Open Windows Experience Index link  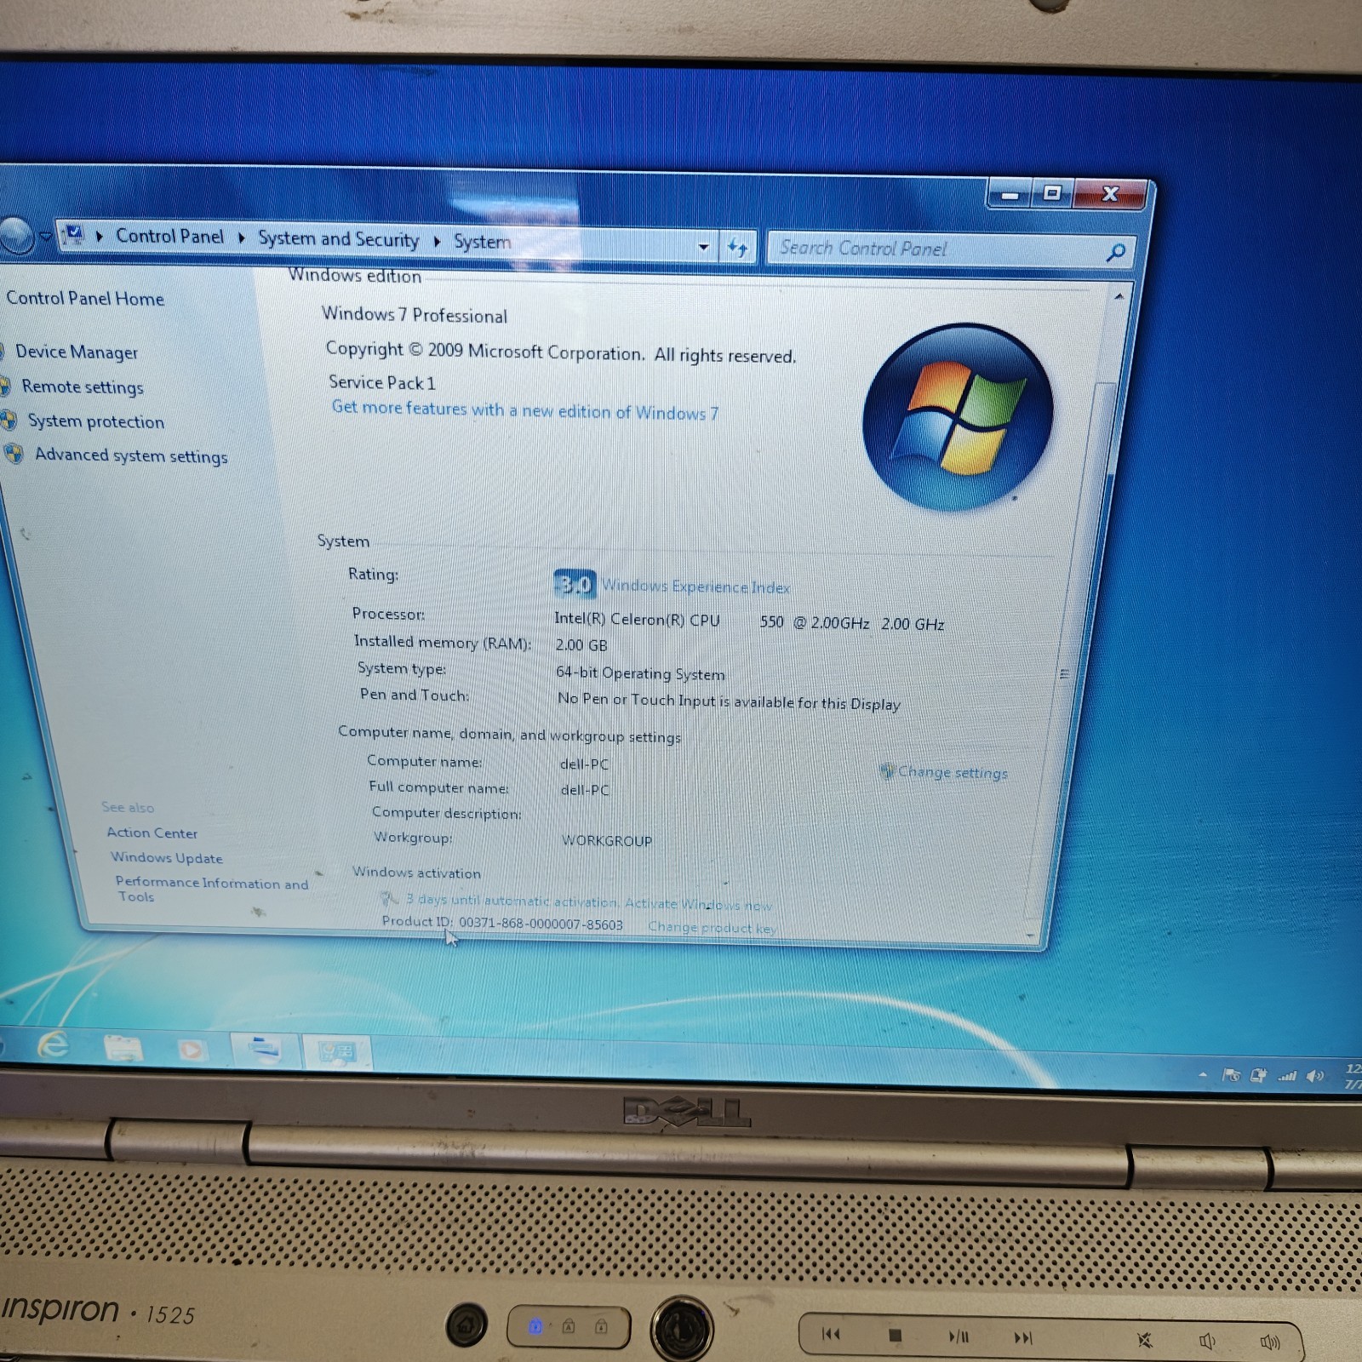pyautogui.click(x=695, y=587)
